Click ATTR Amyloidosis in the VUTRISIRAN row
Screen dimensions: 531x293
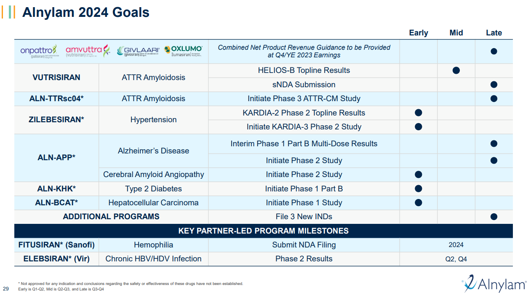click(153, 78)
